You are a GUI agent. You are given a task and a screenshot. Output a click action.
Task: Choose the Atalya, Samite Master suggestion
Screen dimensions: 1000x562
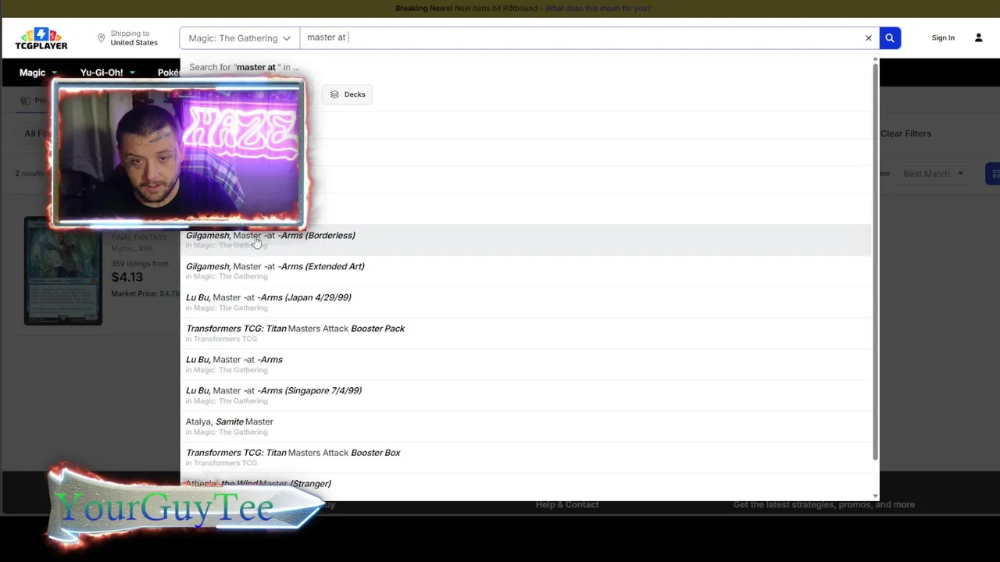[x=526, y=426]
